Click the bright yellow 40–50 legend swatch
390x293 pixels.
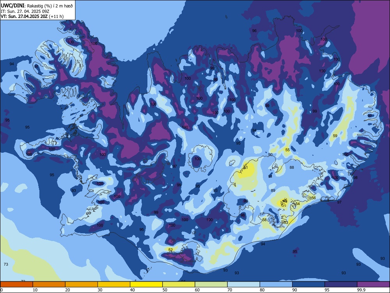point(146,284)
